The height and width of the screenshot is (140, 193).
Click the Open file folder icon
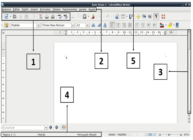[14, 17]
